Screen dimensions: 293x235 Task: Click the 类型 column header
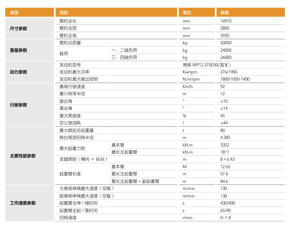pos(30,13)
